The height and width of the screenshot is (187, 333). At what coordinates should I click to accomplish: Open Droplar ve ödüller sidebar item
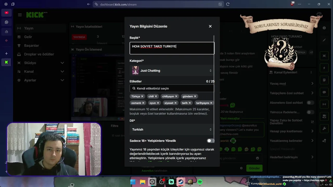40,54
